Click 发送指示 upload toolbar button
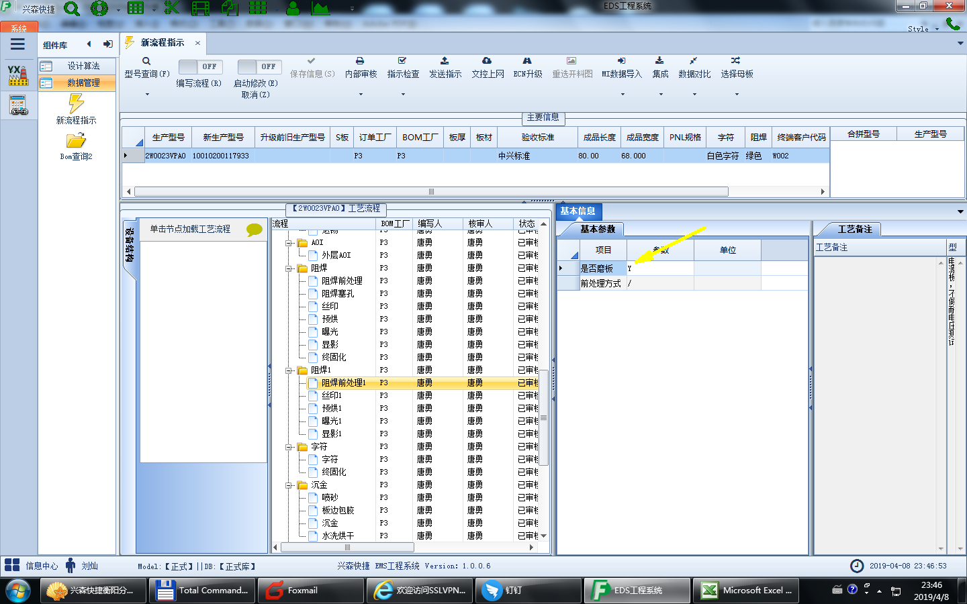Image resolution: width=967 pixels, height=604 pixels. tap(445, 68)
